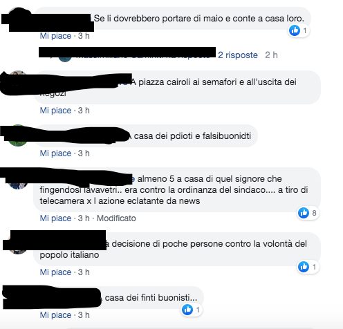The image size is (343, 329).
Task: Click Mi piace under 'popolo italiano' comment
Action: [x=55, y=272]
